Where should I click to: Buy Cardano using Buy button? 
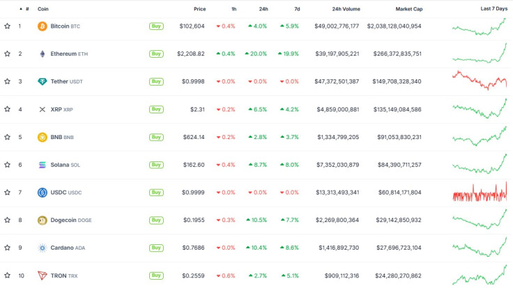coord(156,248)
